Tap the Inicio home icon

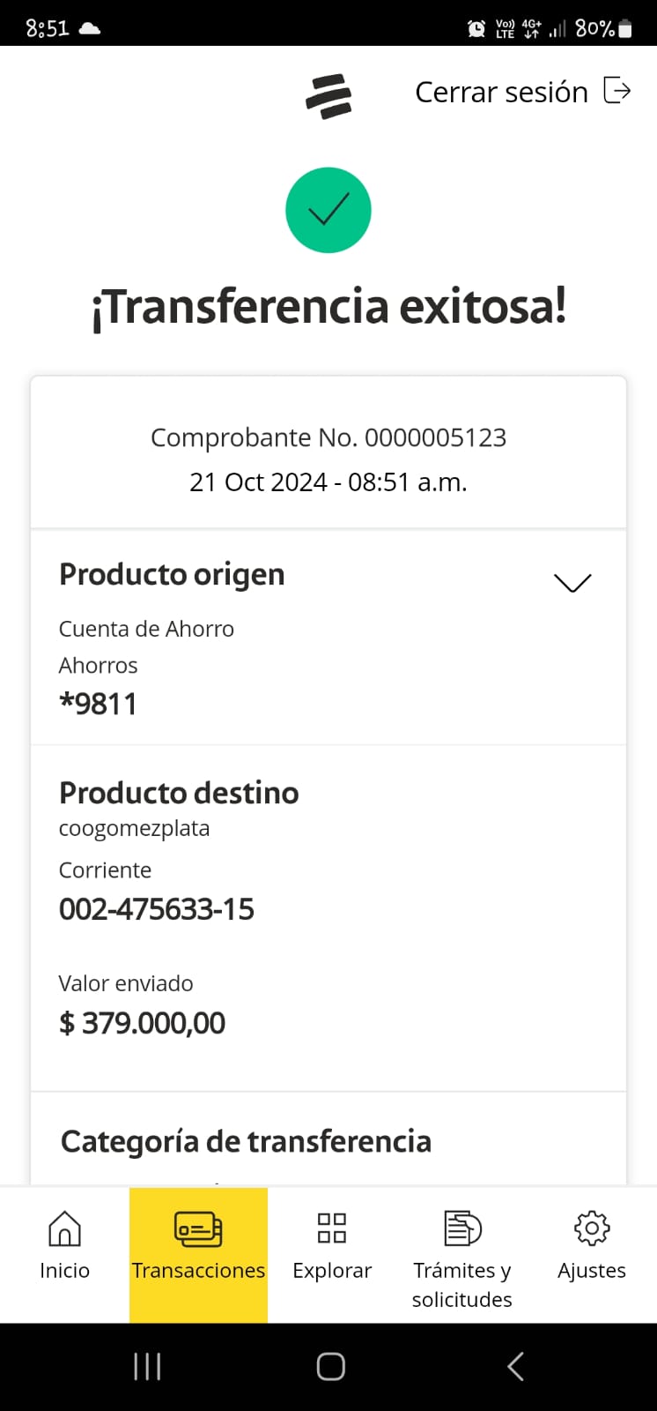(x=64, y=1228)
